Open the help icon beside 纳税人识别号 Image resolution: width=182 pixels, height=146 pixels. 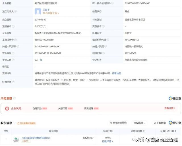(x=18, y=46)
